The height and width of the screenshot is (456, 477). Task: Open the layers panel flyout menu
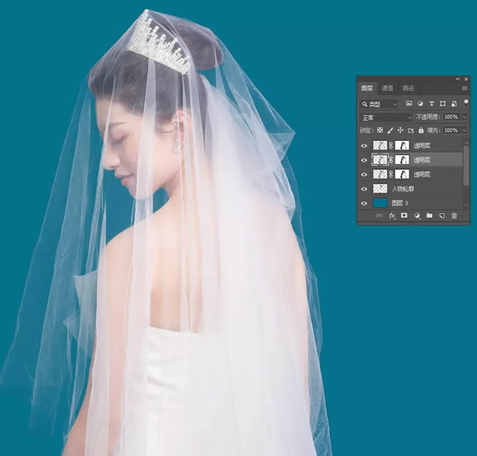465,88
